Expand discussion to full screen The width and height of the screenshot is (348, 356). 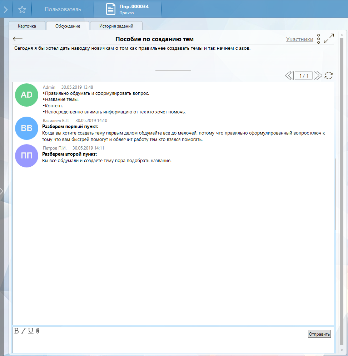[329, 39]
